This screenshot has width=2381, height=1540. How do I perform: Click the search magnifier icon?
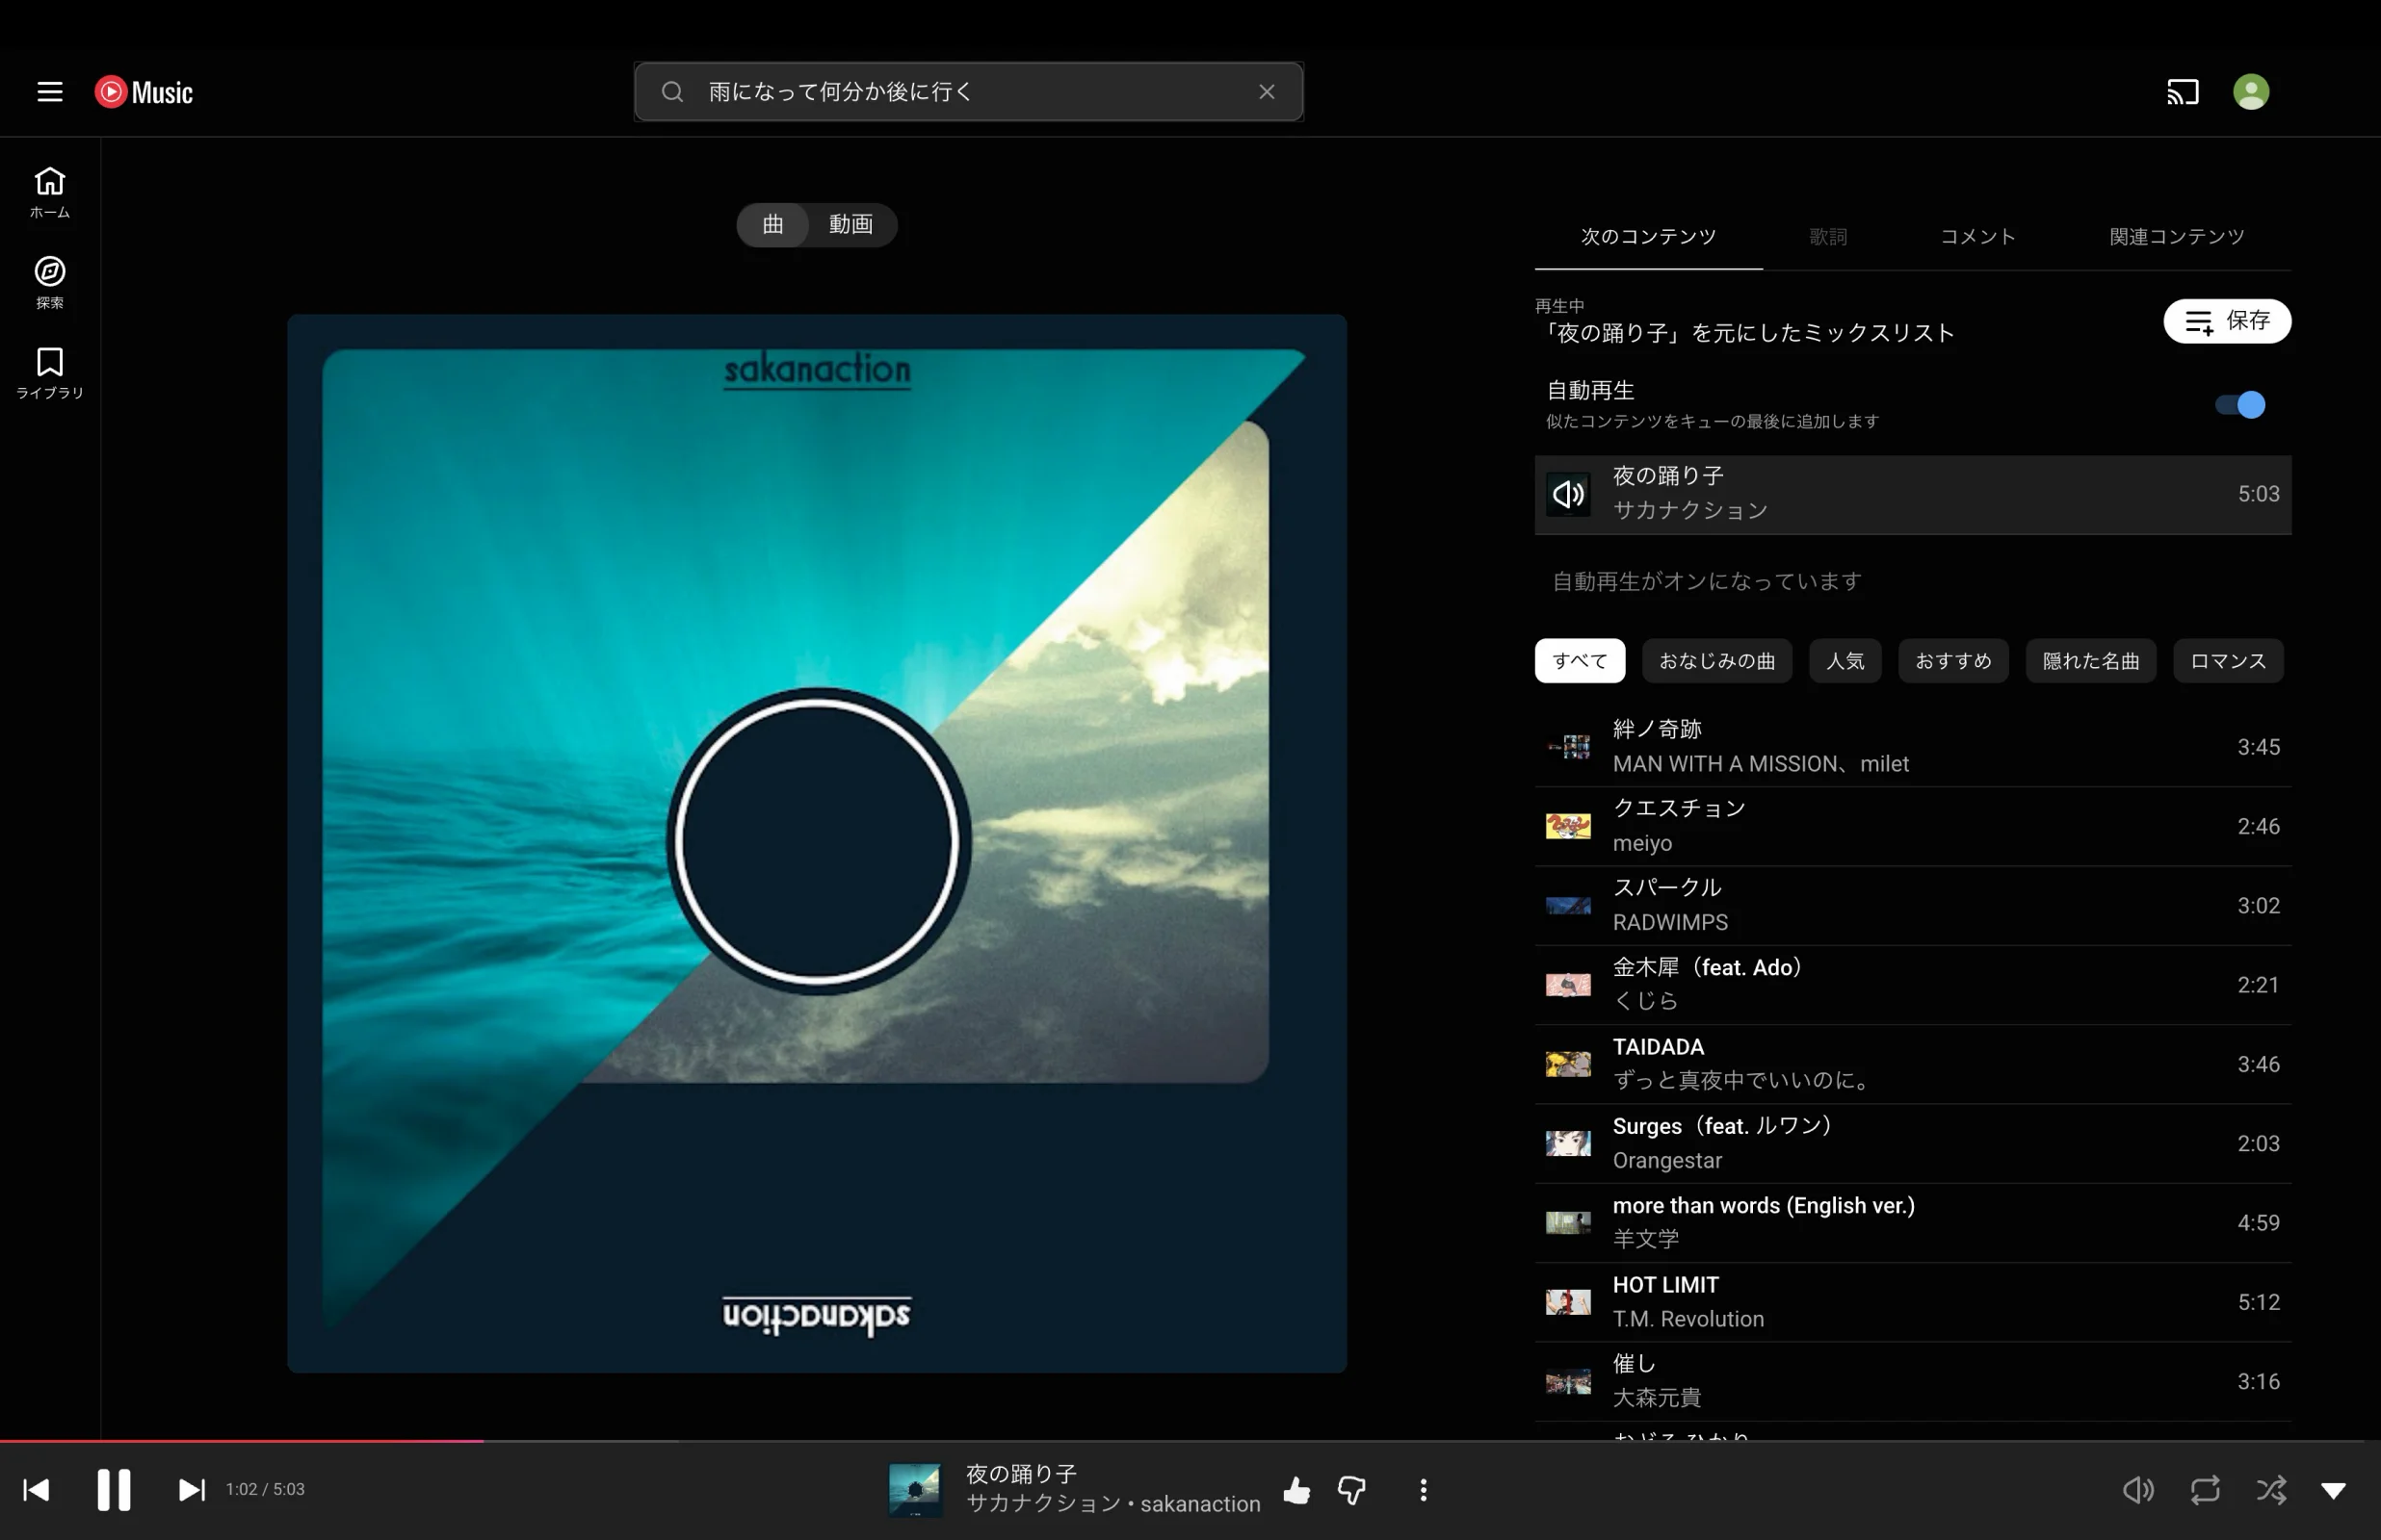672,92
